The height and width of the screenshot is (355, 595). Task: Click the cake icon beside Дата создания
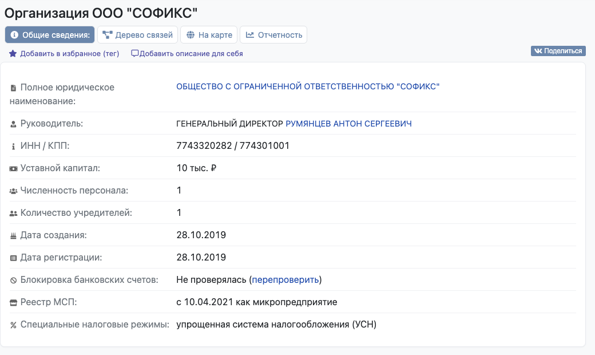pyautogui.click(x=13, y=236)
